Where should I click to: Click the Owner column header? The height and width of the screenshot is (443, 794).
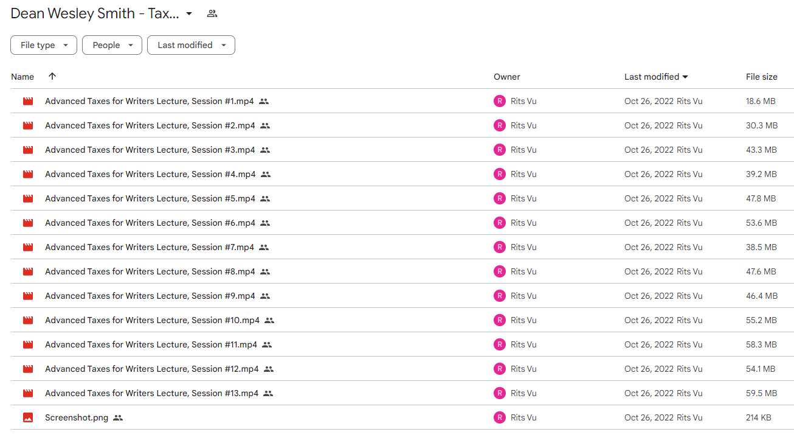[x=507, y=77]
